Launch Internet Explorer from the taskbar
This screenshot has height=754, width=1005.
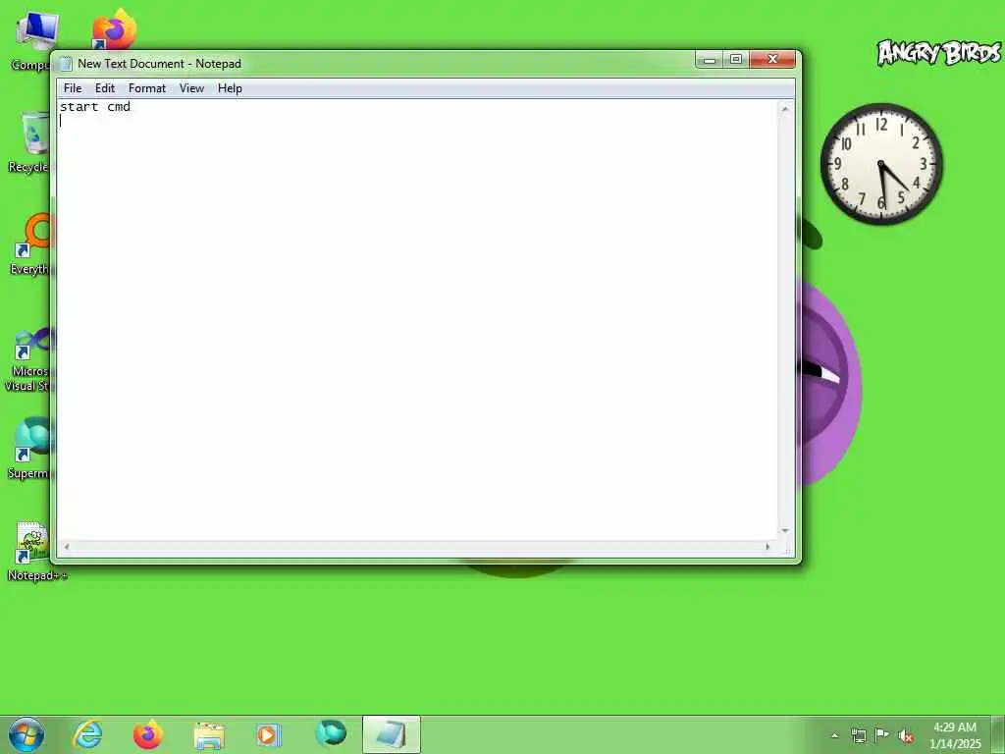[87, 734]
